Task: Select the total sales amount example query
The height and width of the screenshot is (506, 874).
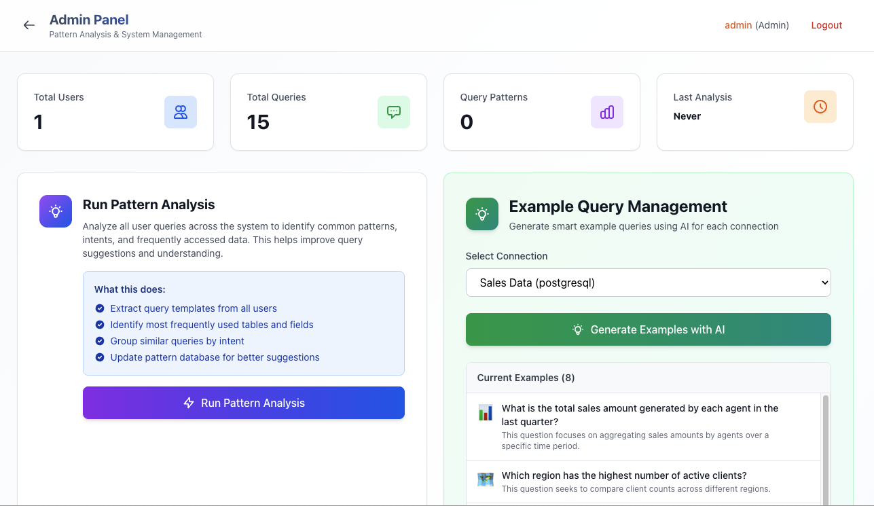Action: pos(640,415)
